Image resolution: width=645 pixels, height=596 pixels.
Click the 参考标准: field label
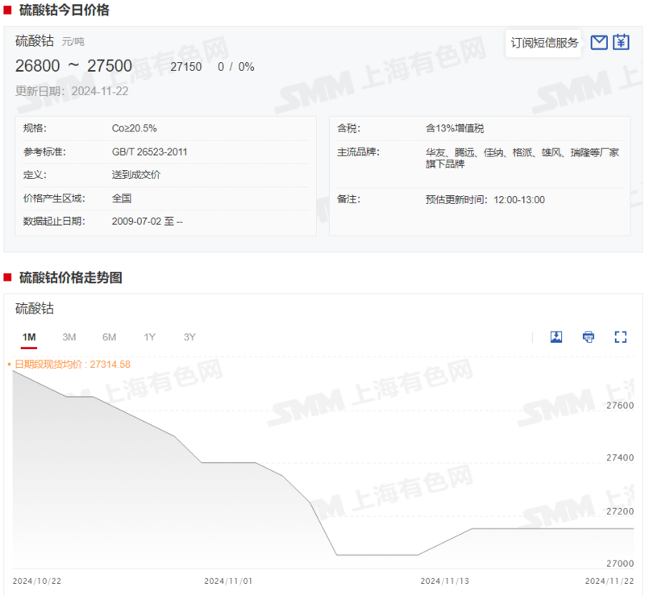click(44, 152)
